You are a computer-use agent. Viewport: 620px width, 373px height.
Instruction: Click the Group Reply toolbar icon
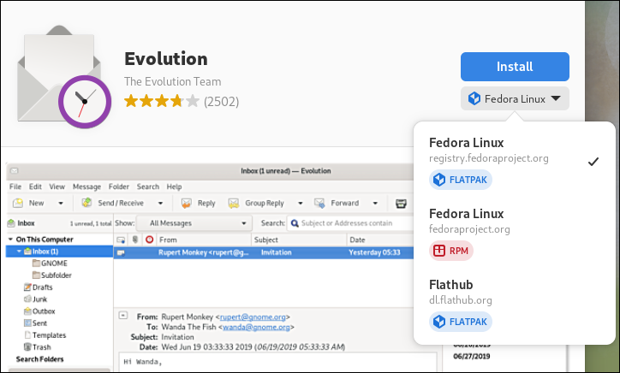coord(234,203)
